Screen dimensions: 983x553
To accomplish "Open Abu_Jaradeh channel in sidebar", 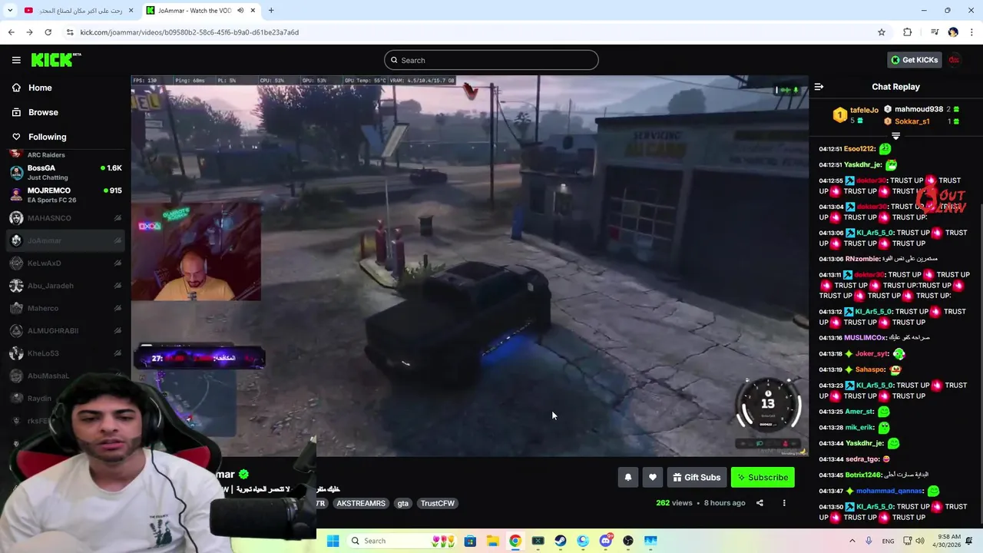I will coord(65,286).
